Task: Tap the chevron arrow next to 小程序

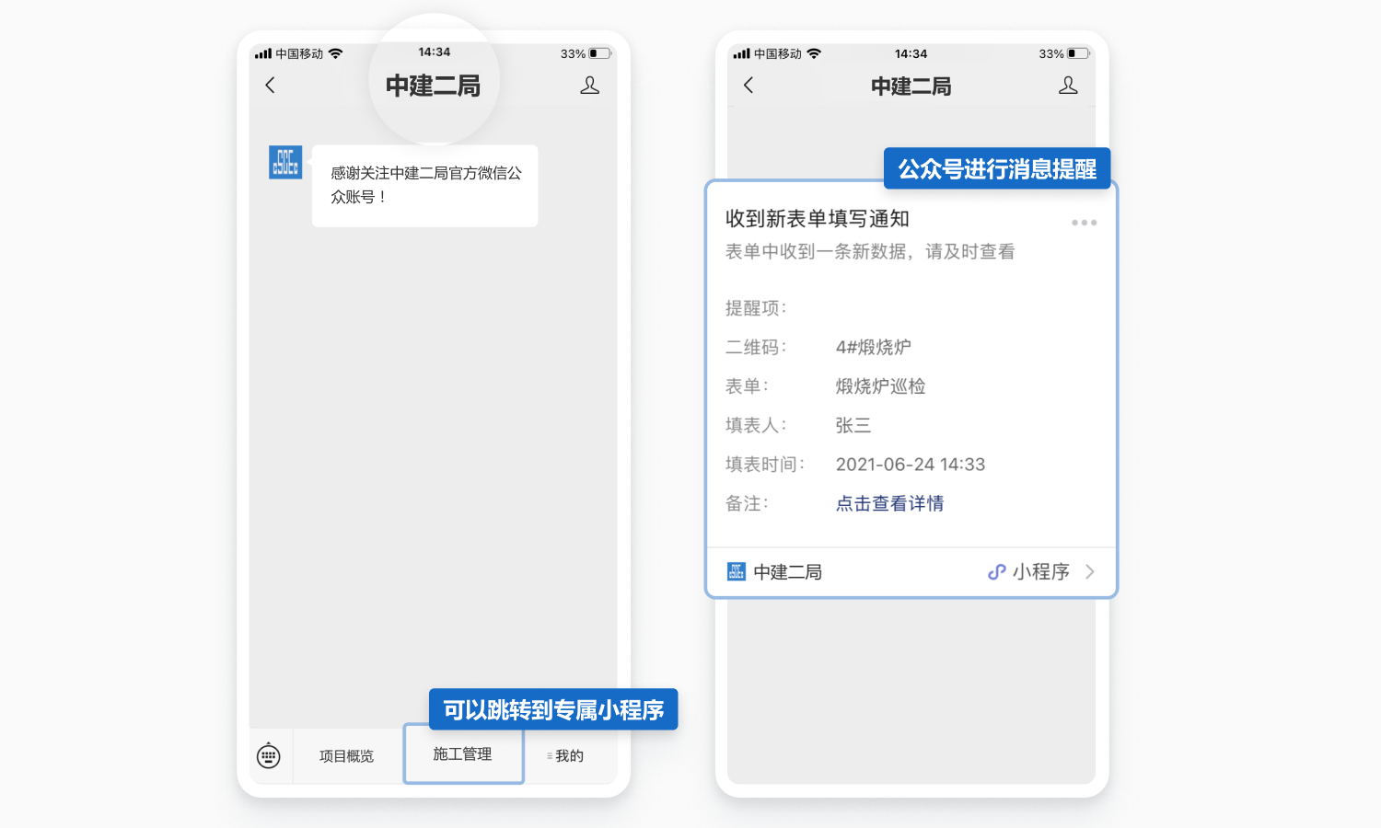Action: [1090, 572]
